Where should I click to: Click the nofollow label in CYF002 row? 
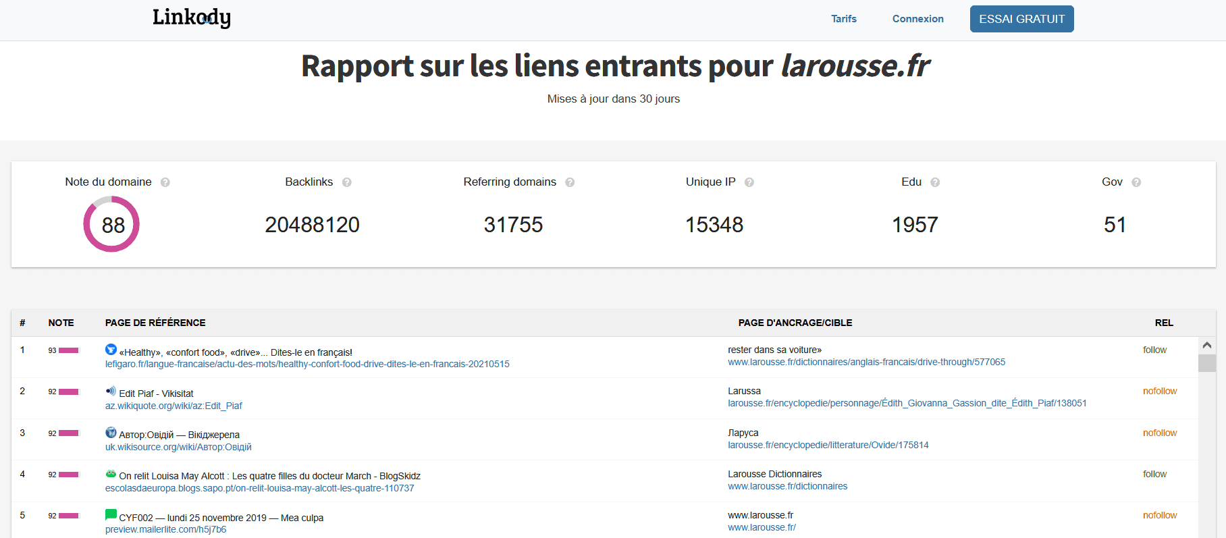[1160, 515]
